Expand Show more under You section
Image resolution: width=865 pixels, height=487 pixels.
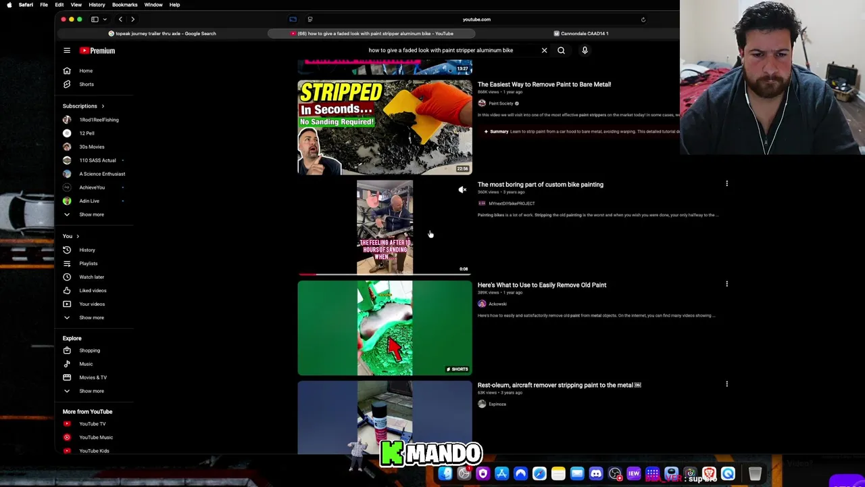pos(95,317)
